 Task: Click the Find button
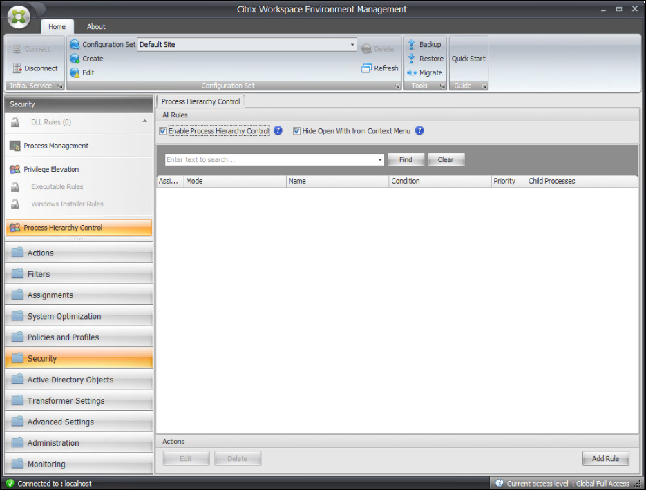(x=406, y=159)
